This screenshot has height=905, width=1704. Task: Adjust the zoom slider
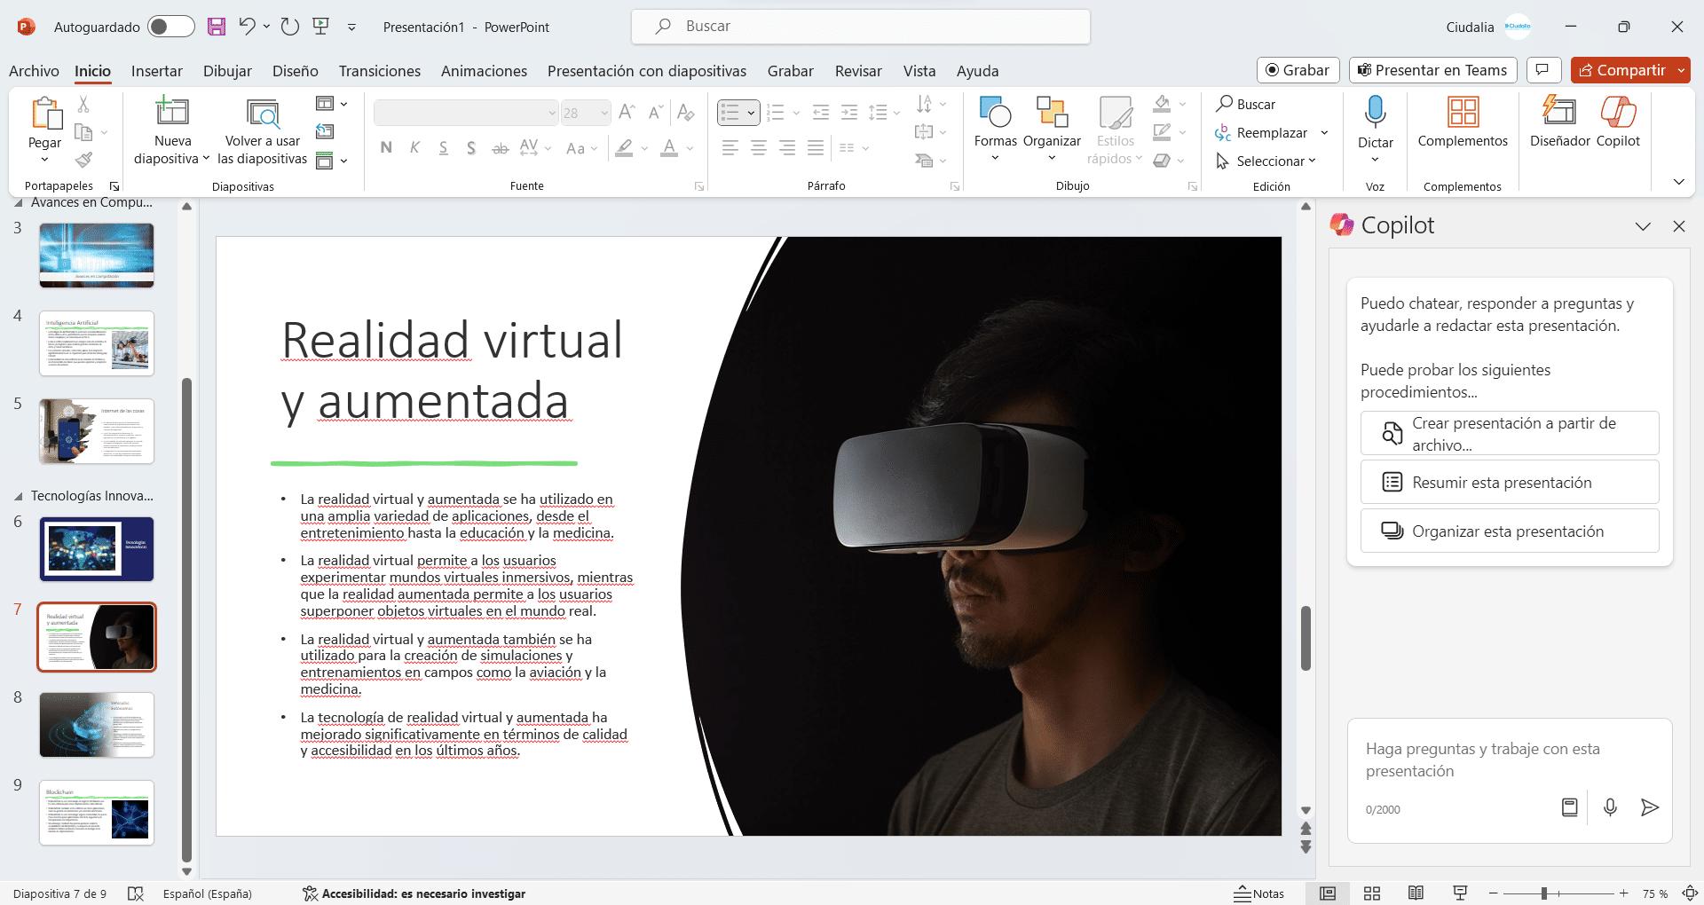click(1544, 893)
